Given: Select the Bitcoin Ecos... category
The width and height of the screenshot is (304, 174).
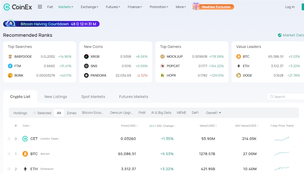Looking at the screenshot, I should 93,113.
